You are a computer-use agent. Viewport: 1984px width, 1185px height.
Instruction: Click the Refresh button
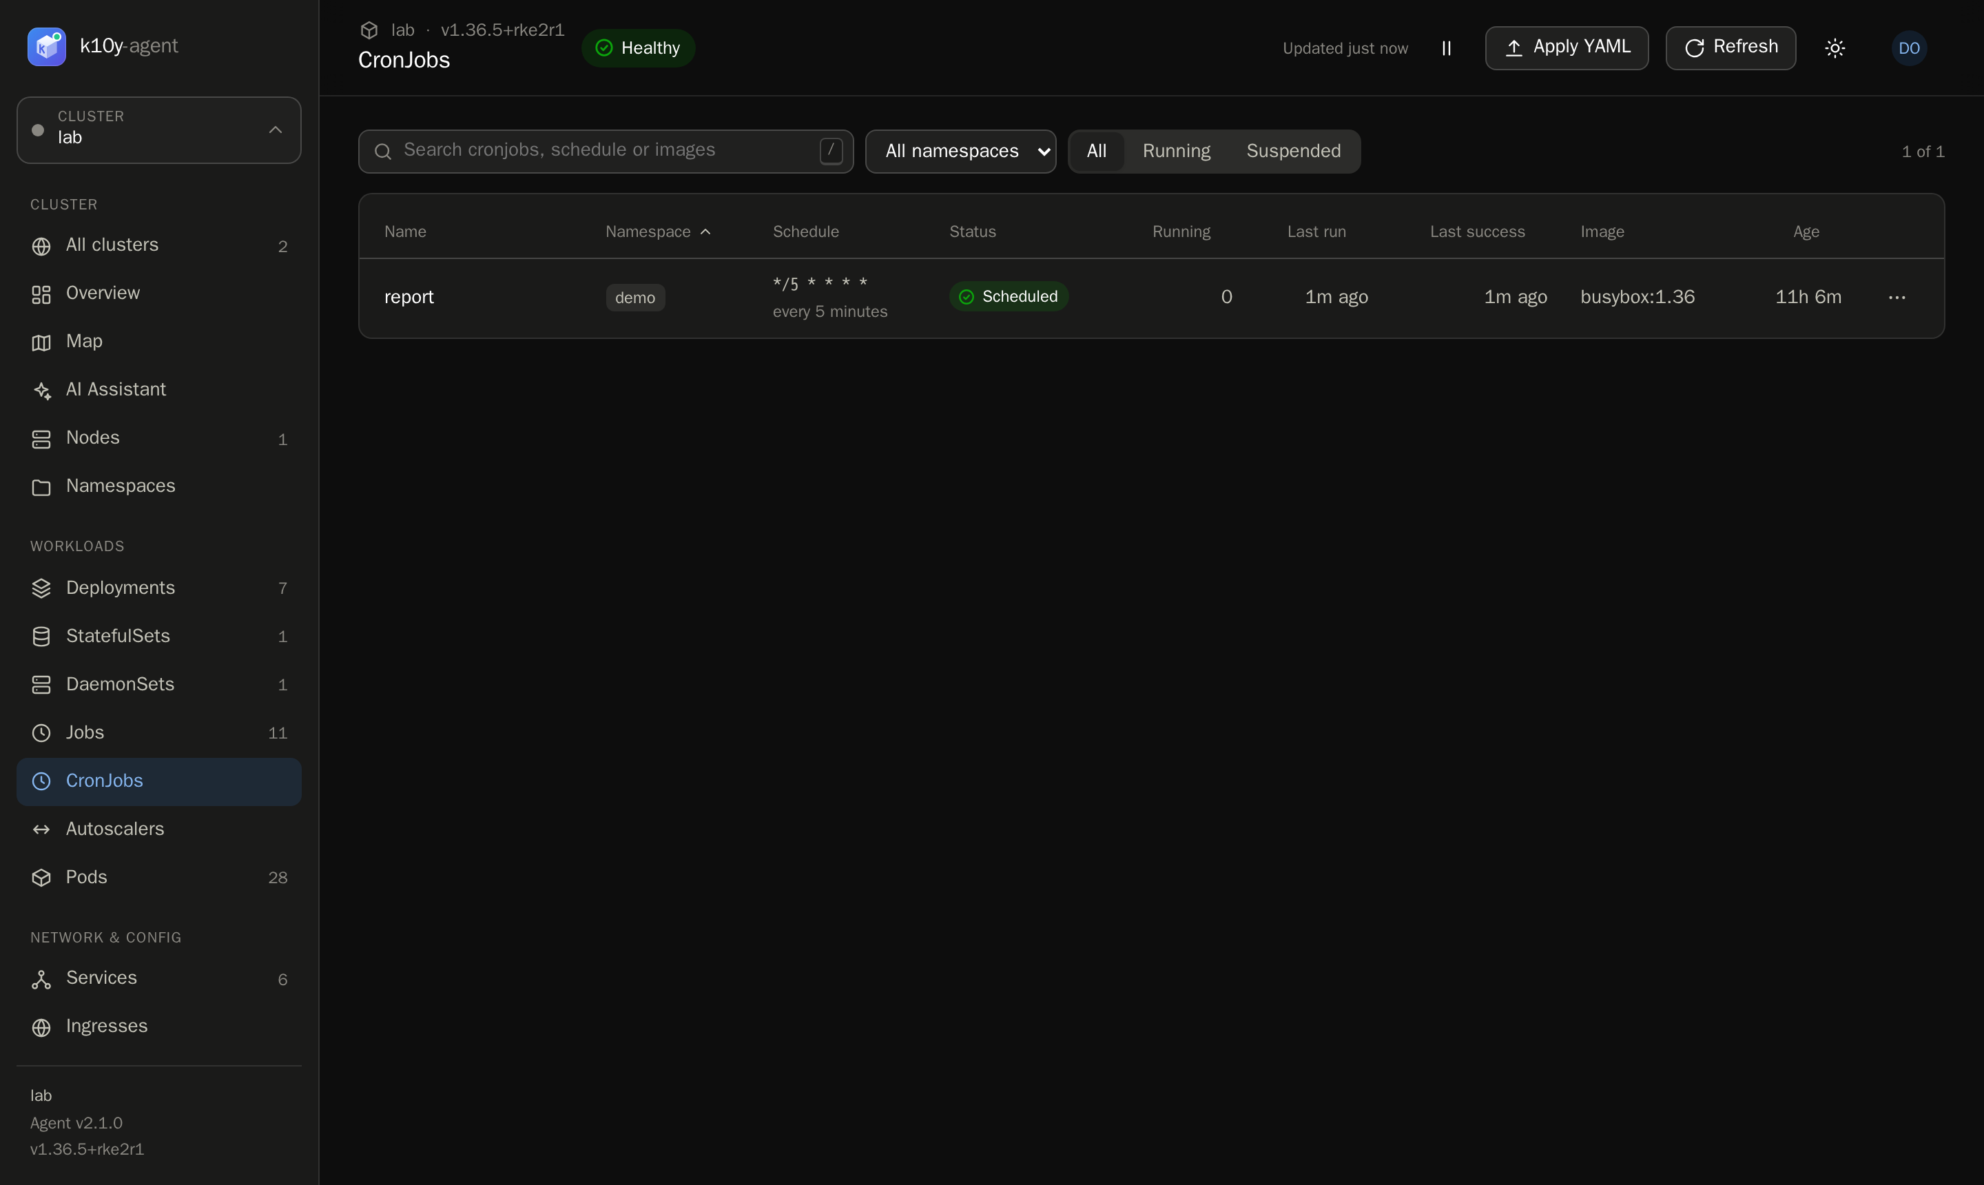[1730, 48]
